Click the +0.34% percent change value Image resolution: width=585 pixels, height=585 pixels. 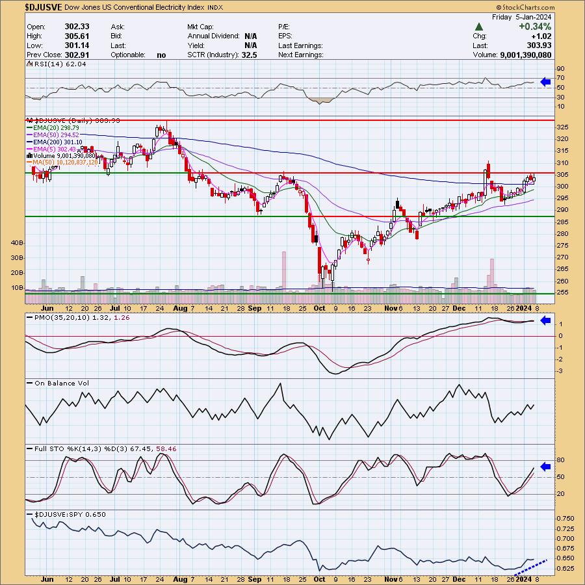535,27
